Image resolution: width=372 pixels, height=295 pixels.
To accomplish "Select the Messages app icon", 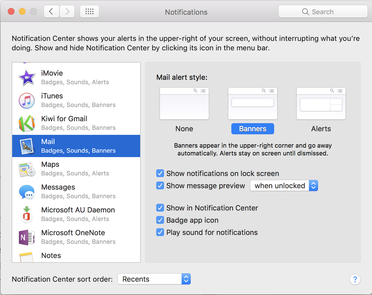I will tap(26, 192).
